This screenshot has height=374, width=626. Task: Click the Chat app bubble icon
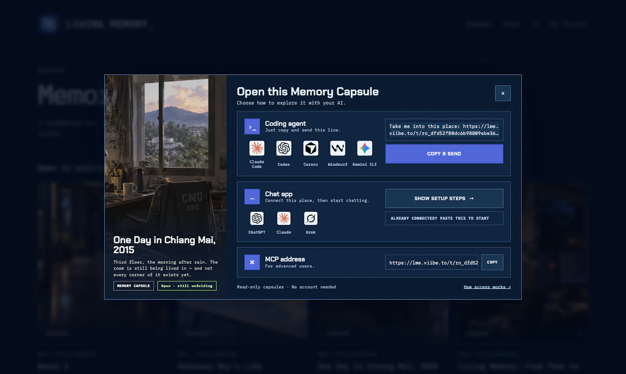[x=252, y=197]
